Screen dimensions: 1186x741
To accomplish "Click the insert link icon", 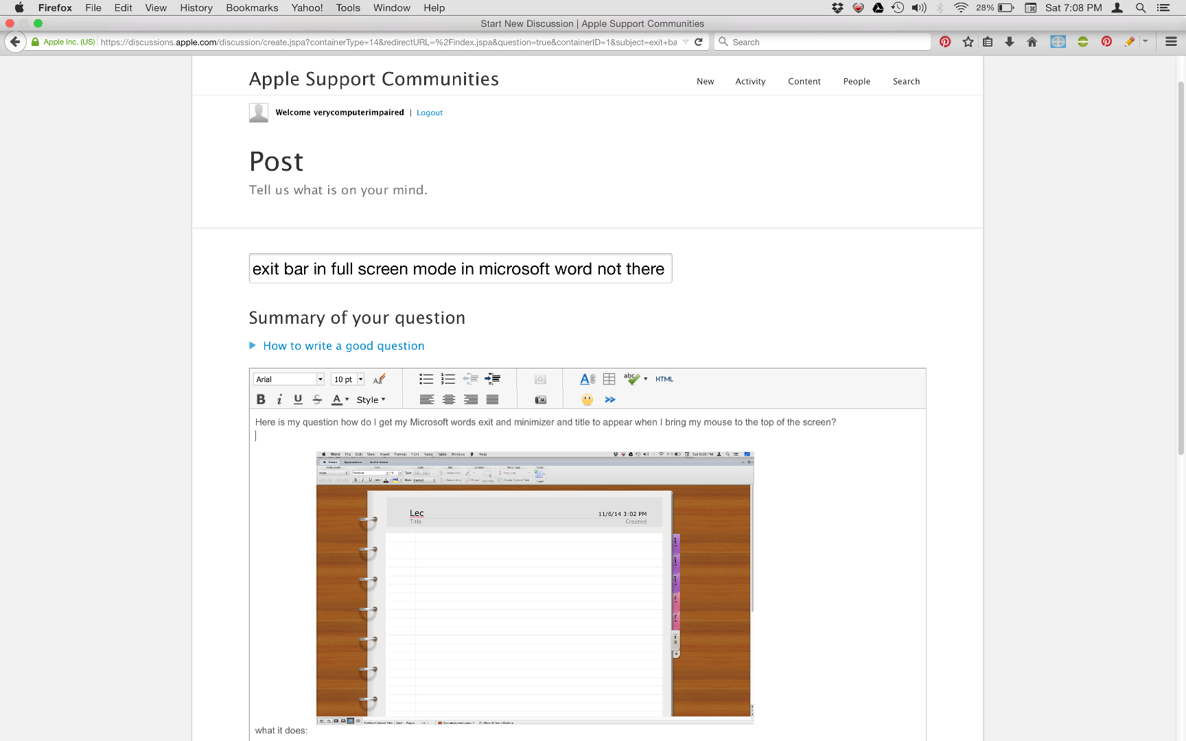I will (x=588, y=379).
